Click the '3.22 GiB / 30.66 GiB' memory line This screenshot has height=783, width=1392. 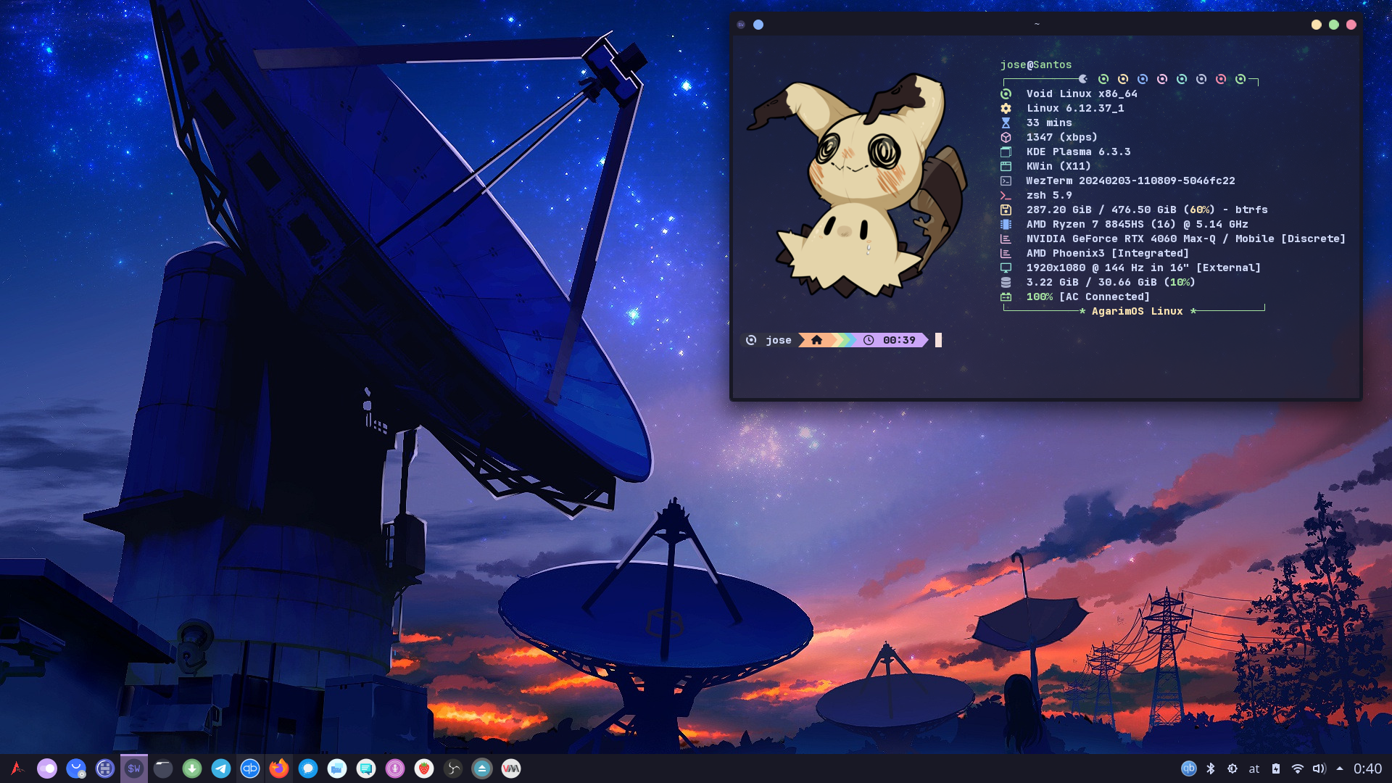click(x=1111, y=282)
